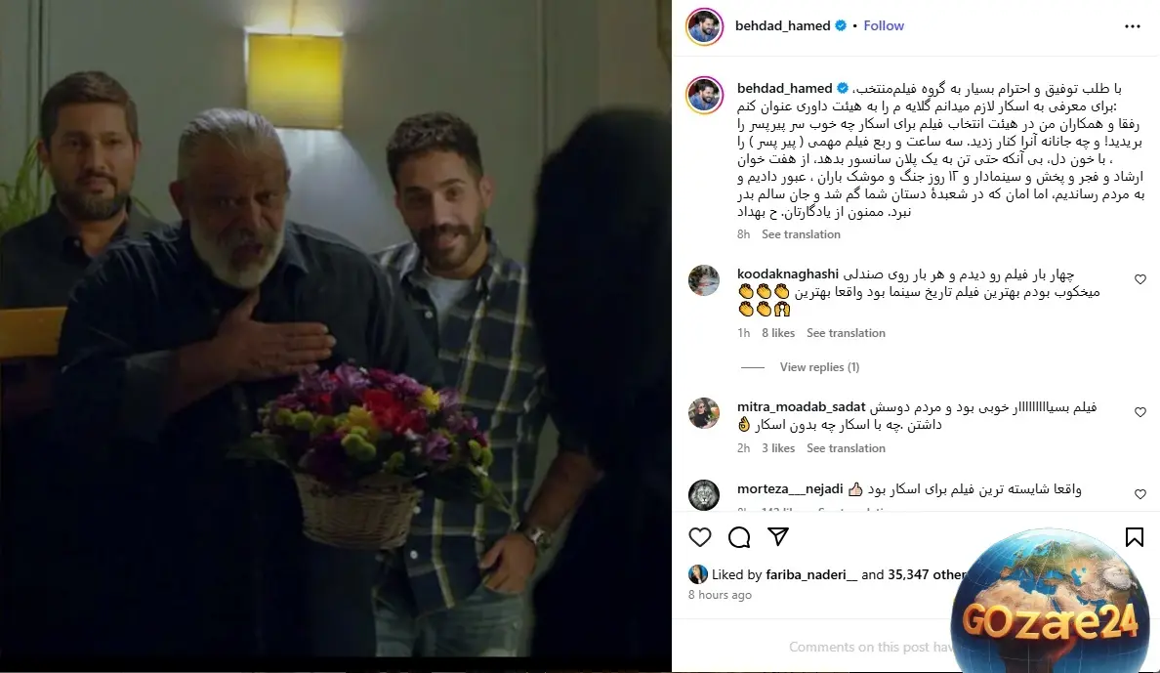
Task: Like morteza__nejadi's comment heart
Action: pyautogui.click(x=1140, y=494)
